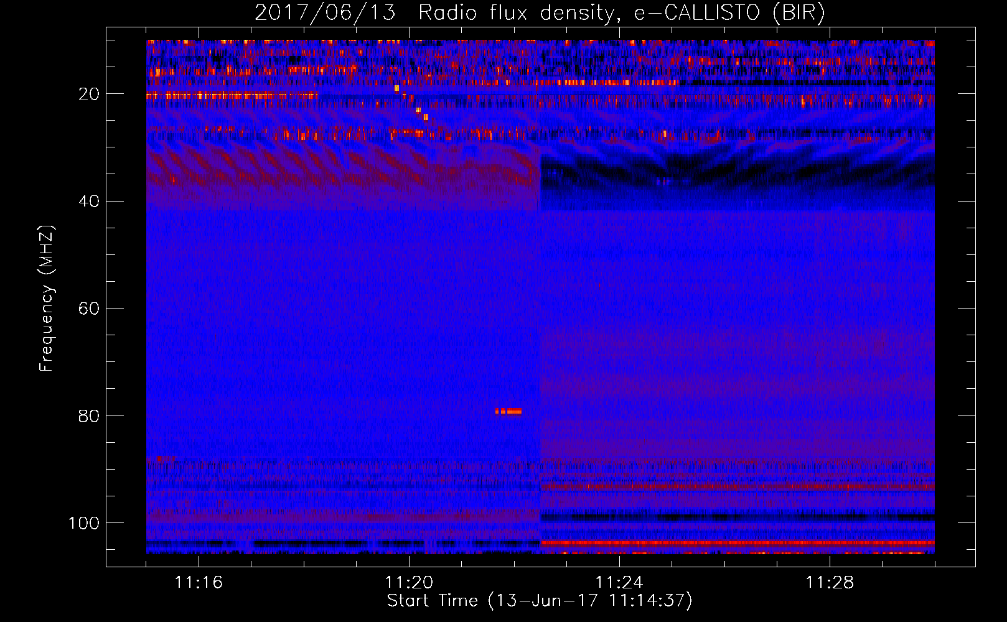The height and width of the screenshot is (622, 1007).
Task: Click the 'Start Time (13-Jun-17 11:14:37)' x-axis label
Action: click(540, 601)
